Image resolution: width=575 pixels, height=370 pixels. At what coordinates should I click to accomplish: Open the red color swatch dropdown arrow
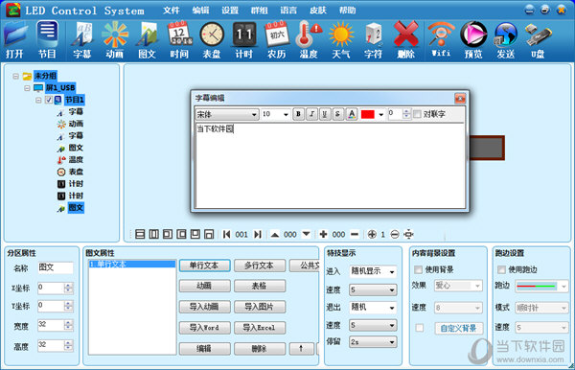[381, 115]
